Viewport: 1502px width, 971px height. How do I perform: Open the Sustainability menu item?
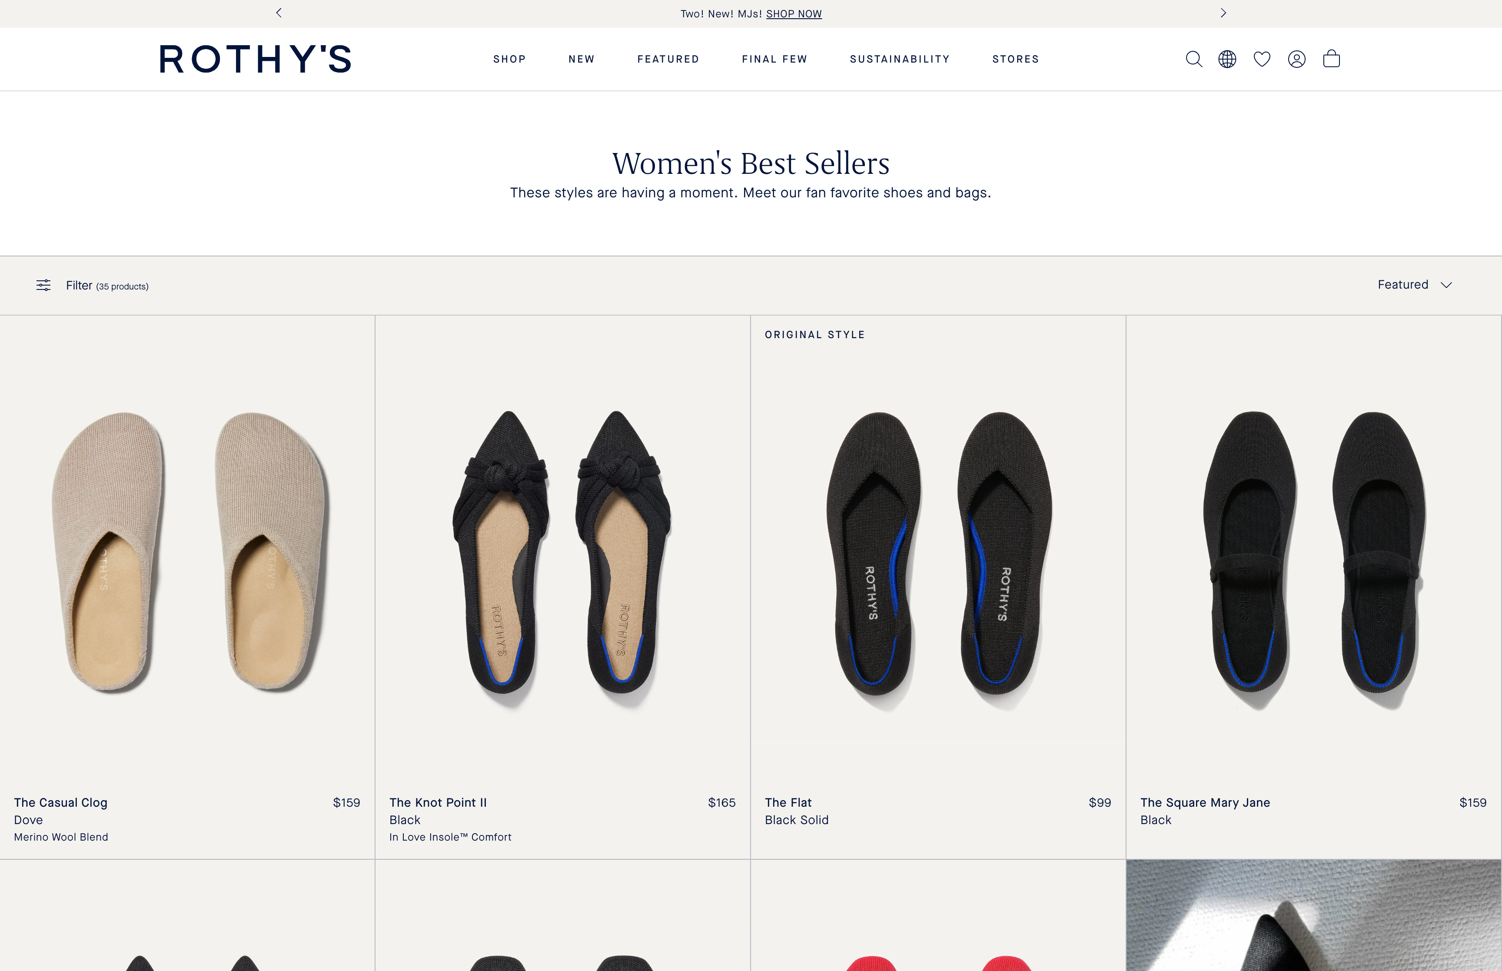900,59
